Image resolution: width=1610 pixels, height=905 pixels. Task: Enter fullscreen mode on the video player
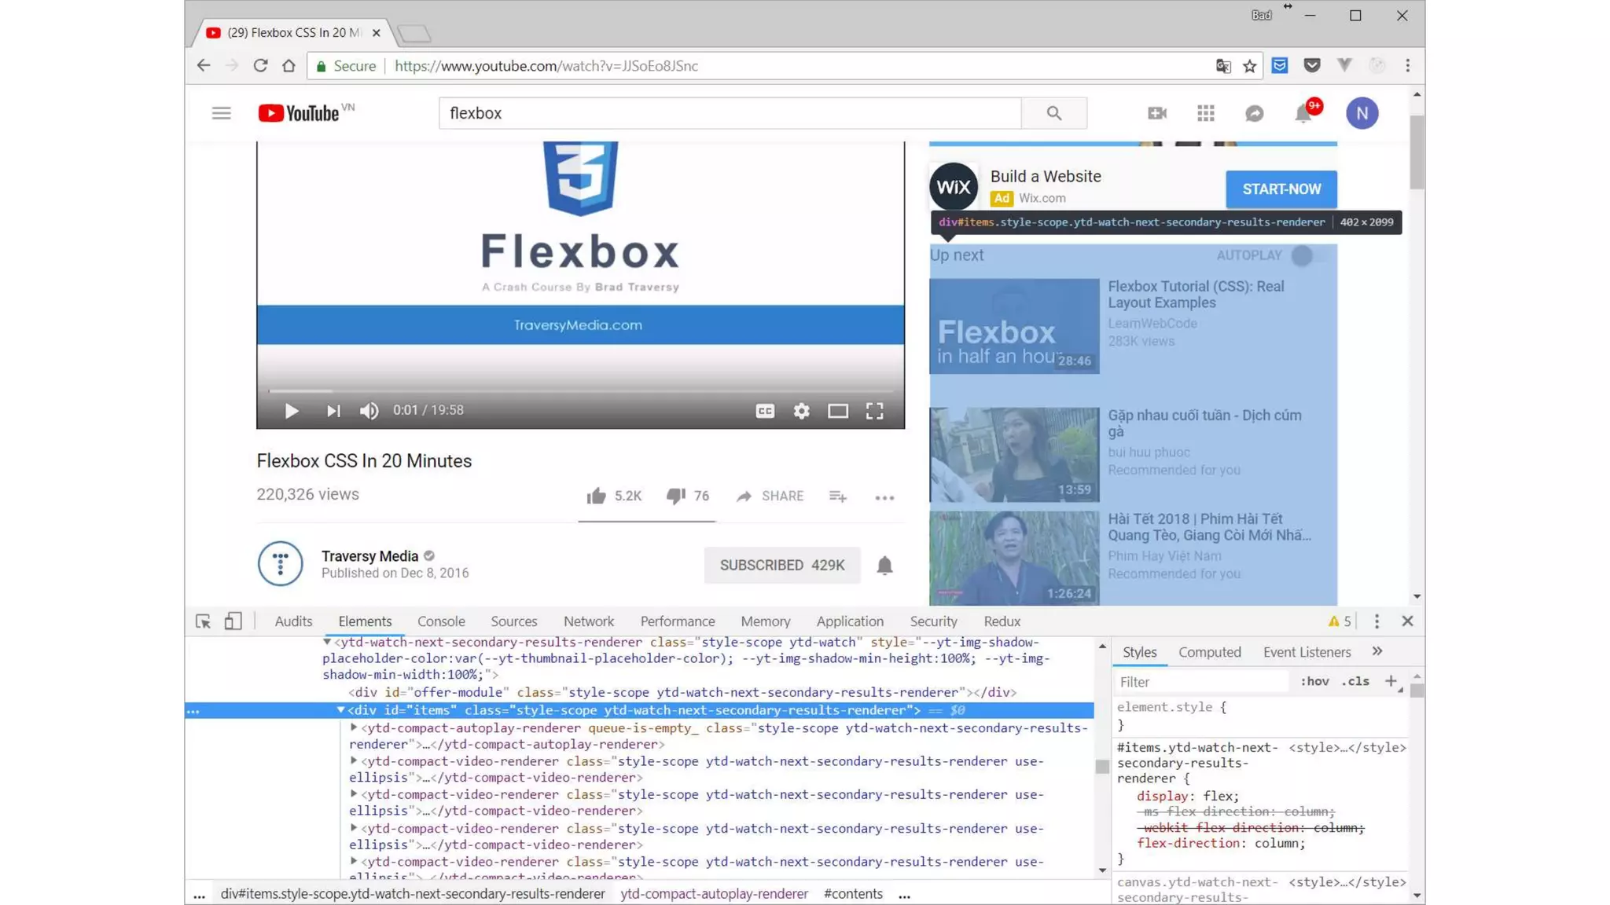click(x=874, y=411)
